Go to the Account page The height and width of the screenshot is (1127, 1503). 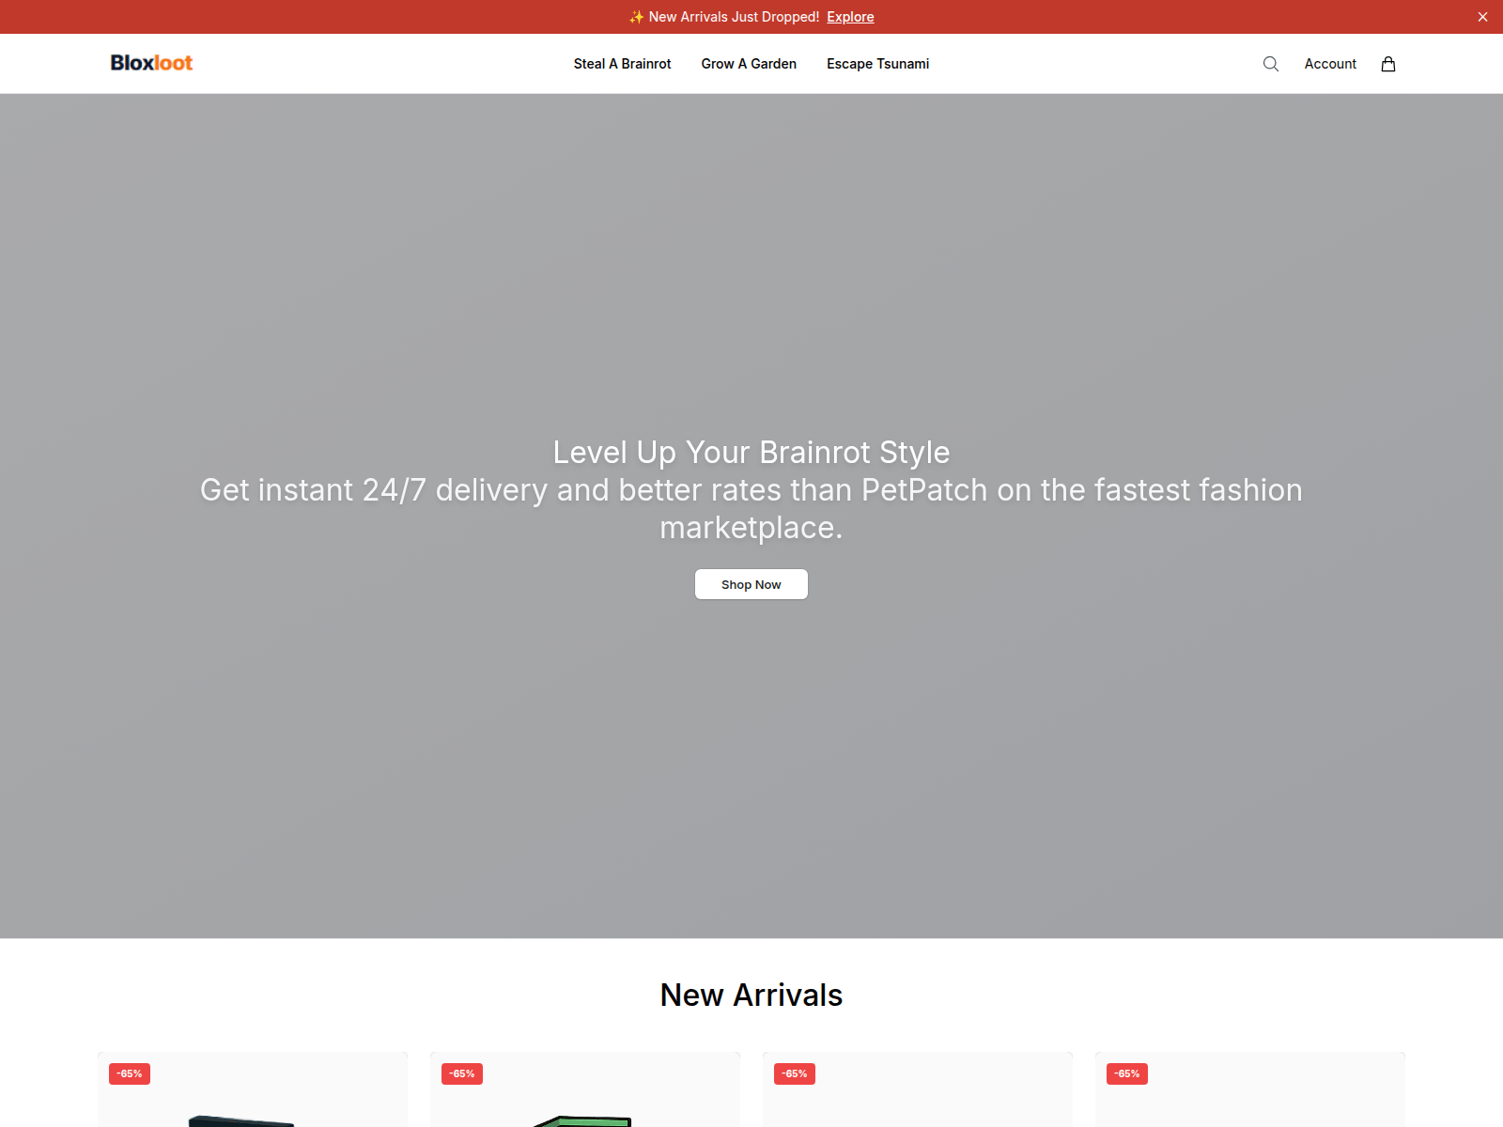pyautogui.click(x=1330, y=64)
